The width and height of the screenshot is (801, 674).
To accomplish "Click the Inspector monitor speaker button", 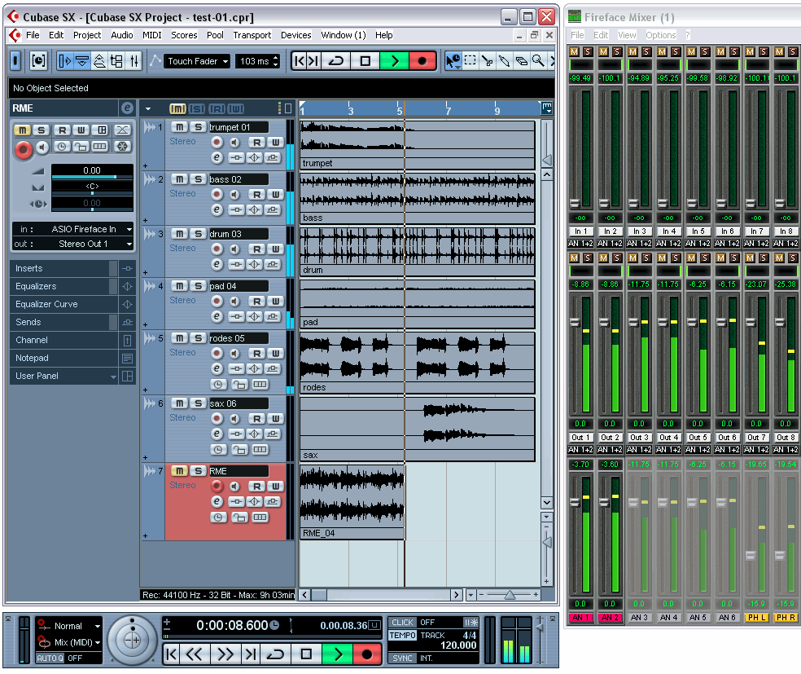I will 42,148.
